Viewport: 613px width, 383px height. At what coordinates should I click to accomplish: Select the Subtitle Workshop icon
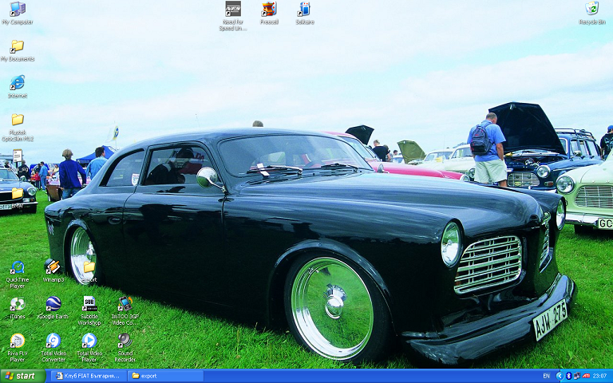coord(89,304)
